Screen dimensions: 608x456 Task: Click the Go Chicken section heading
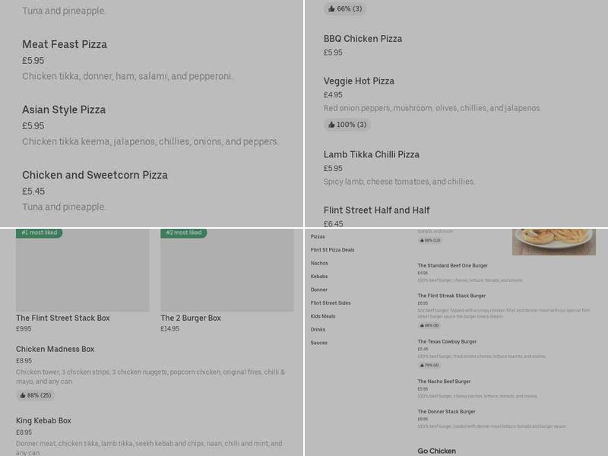[x=435, y=450]
